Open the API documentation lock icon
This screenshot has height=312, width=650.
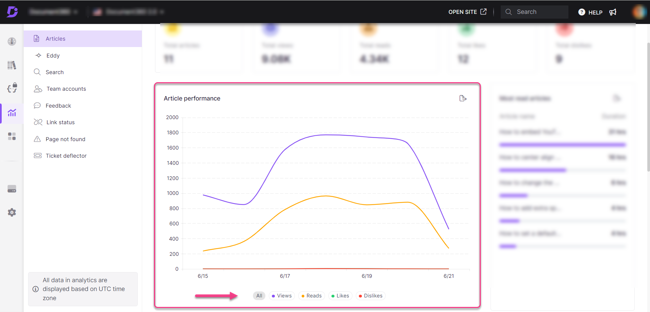[x=12, y=88]
